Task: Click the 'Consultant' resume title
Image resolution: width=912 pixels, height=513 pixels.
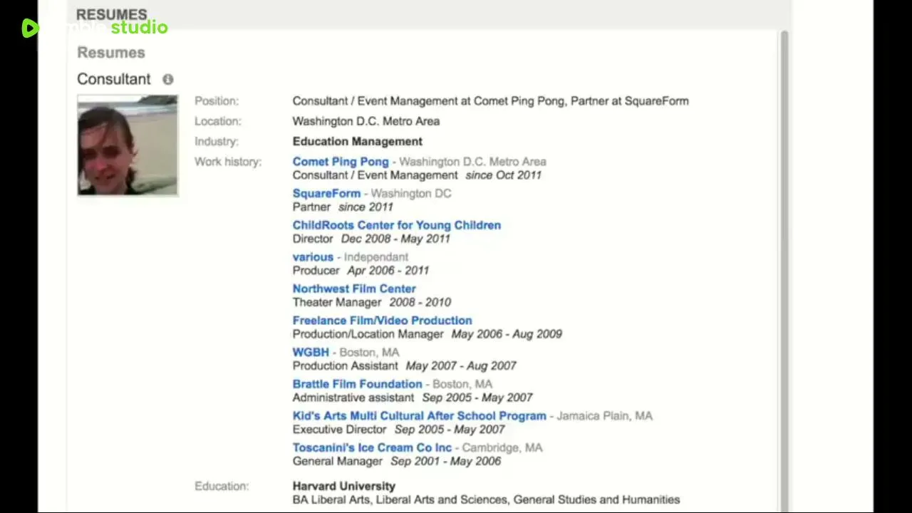Action: coord(114,79)
